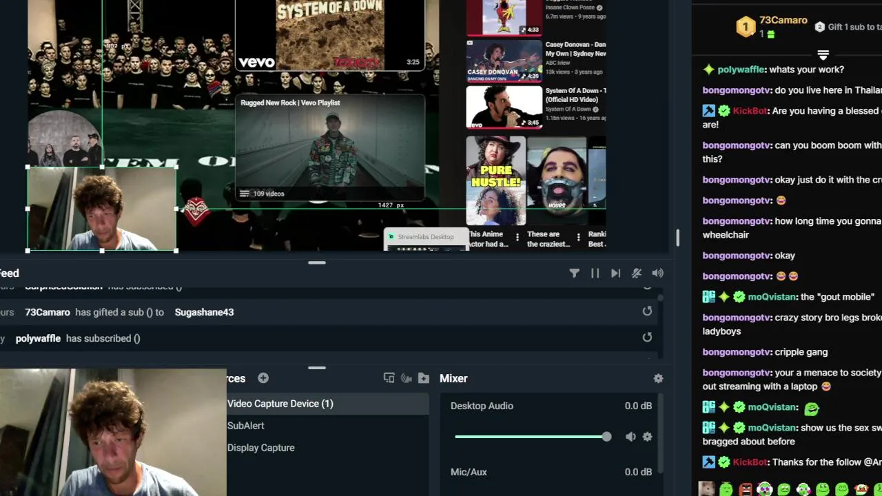
Task: Click the dual output icon in the Sources header
Action: tap(389, 378)
